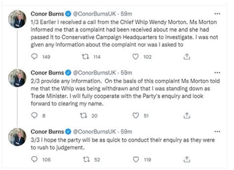Share the 3/3 tweet

pyautogui.click(x=187, y=159)
